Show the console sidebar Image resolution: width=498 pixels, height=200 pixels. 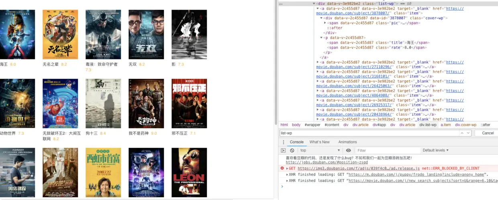pos(283,150)
